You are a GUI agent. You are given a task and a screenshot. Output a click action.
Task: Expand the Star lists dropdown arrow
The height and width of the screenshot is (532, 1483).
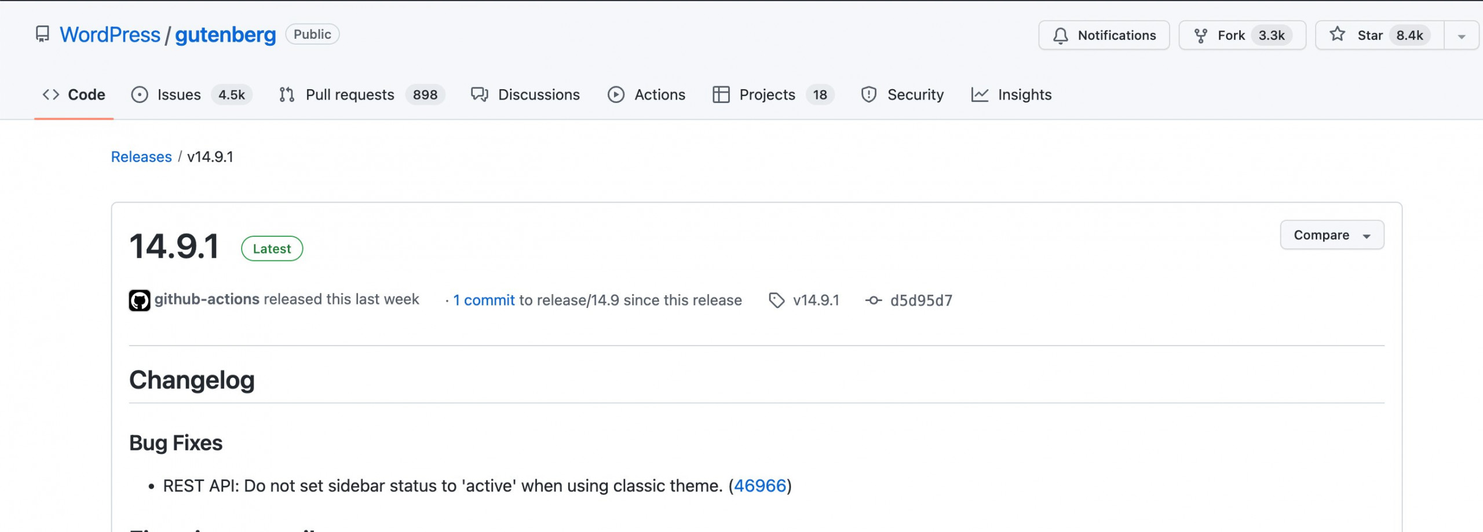[x=1462, y=36]
